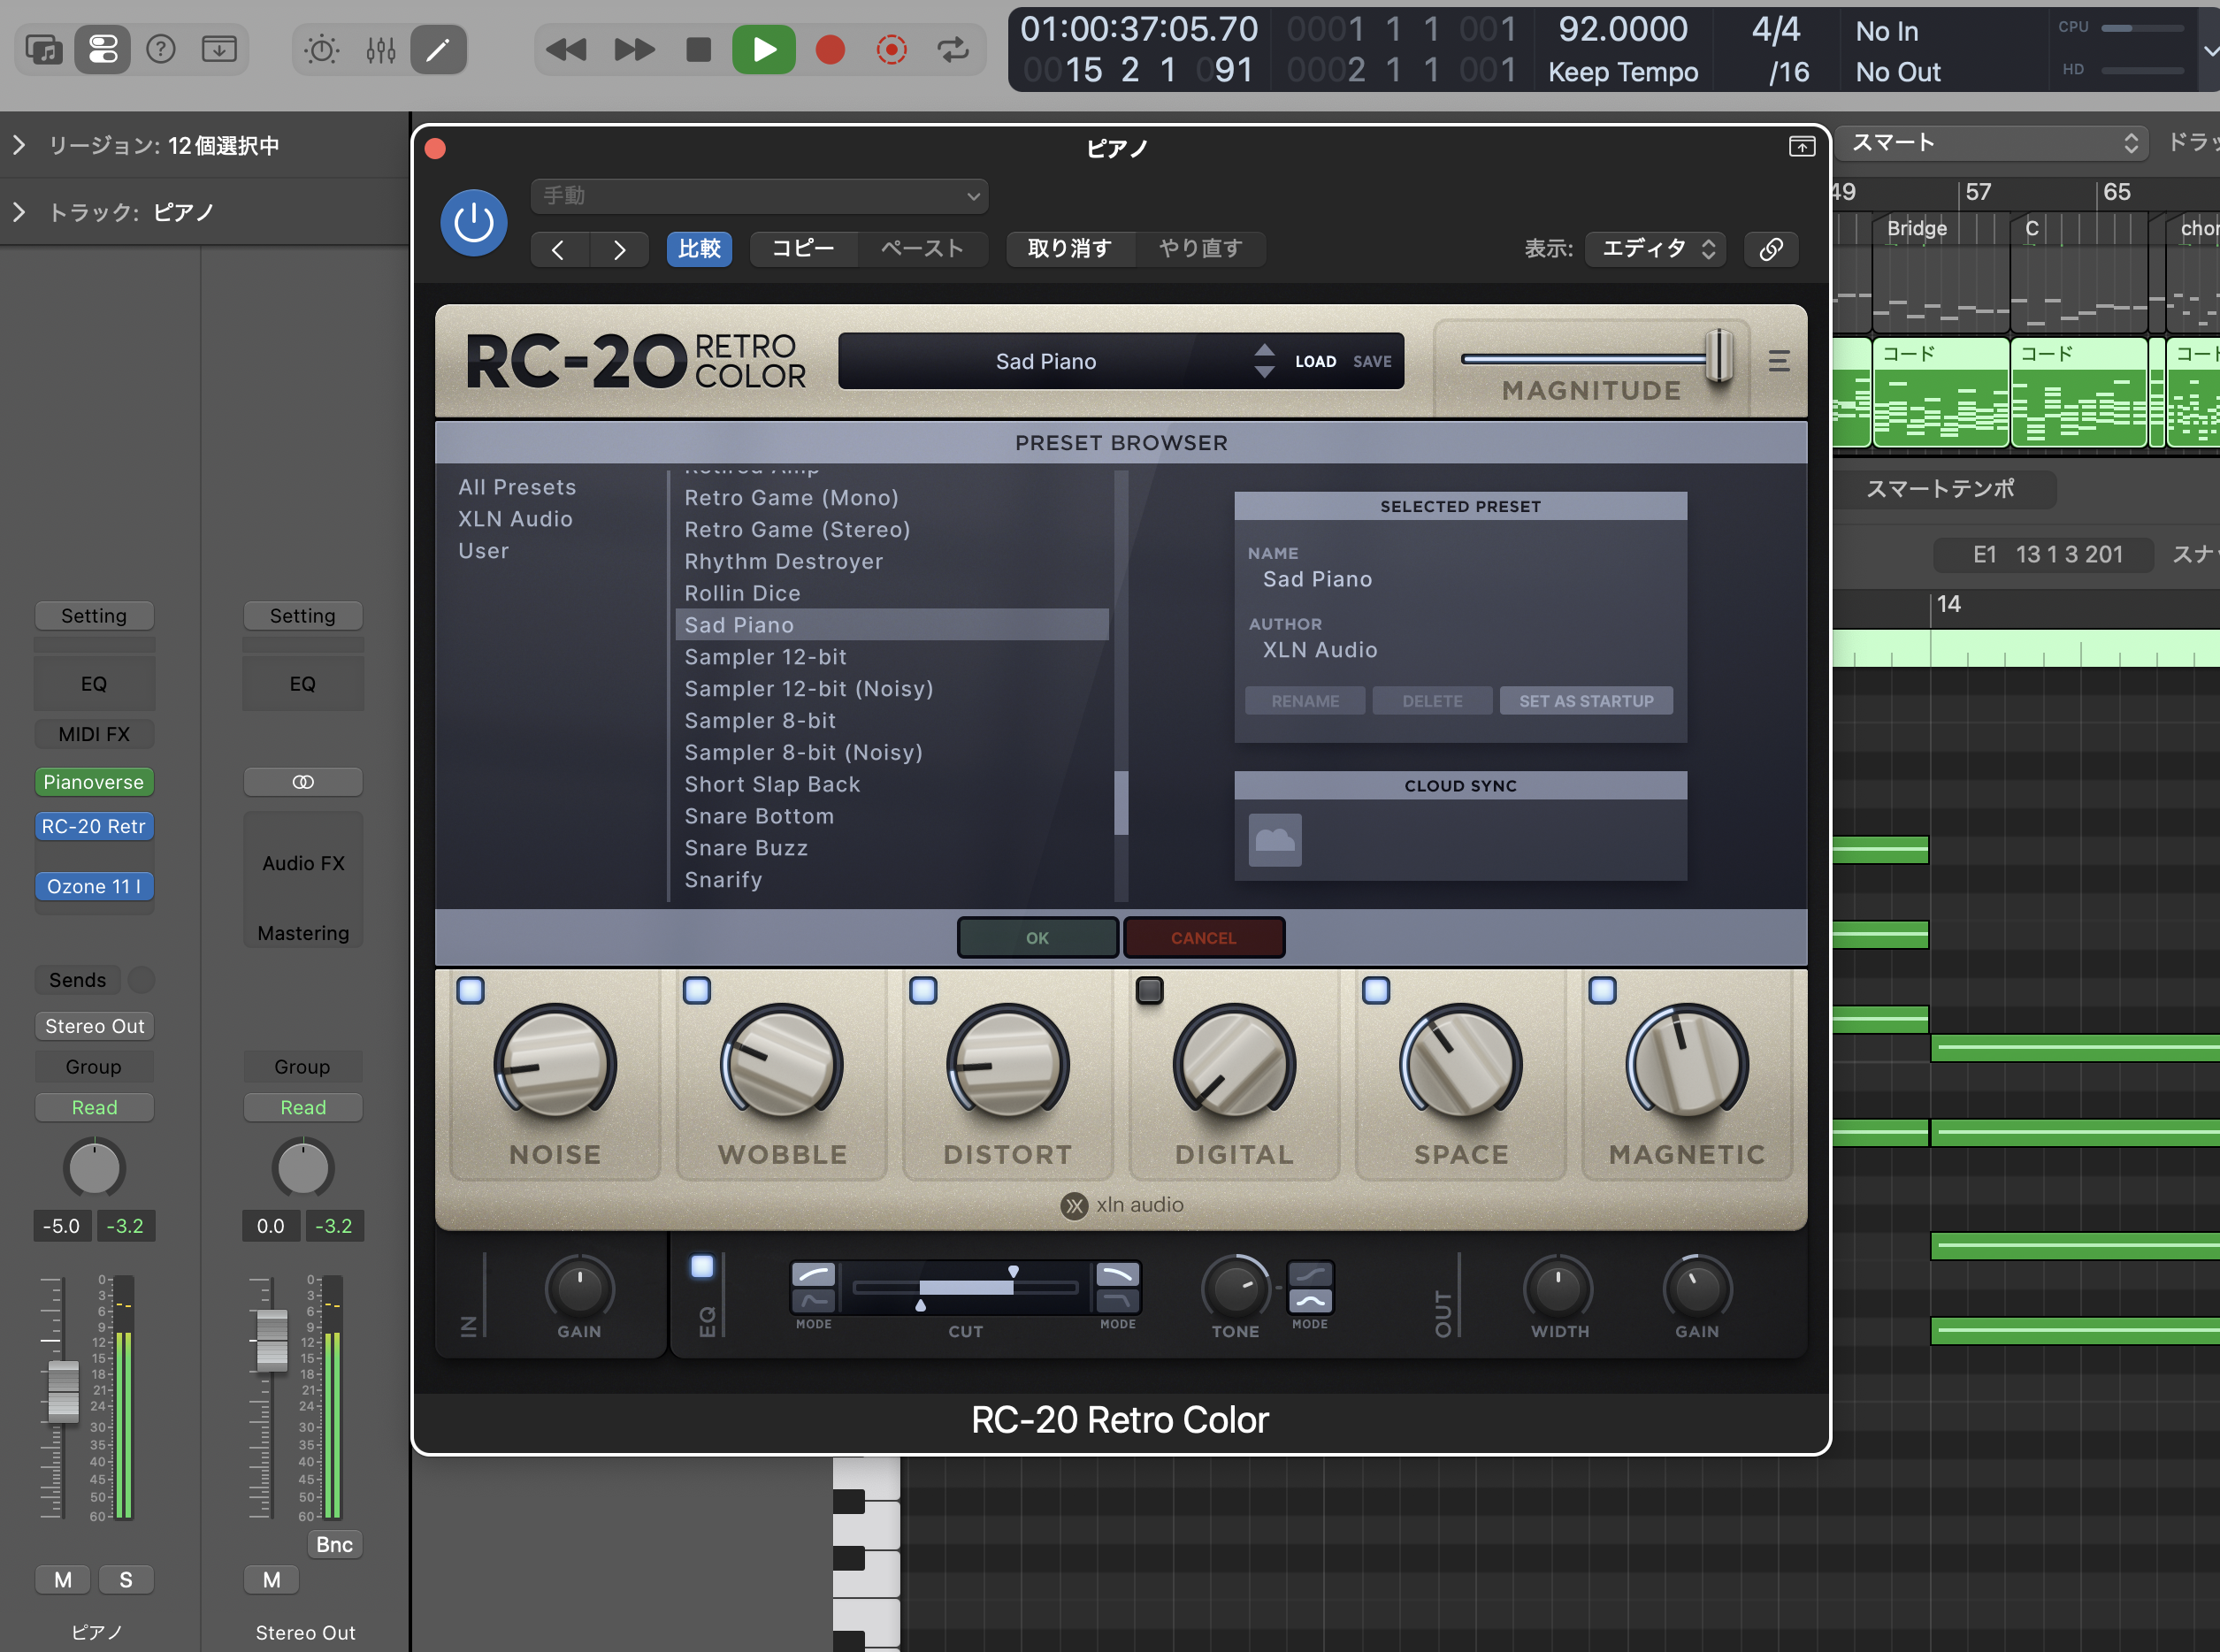Click SET AS STARTUP button

[1586, 701]
